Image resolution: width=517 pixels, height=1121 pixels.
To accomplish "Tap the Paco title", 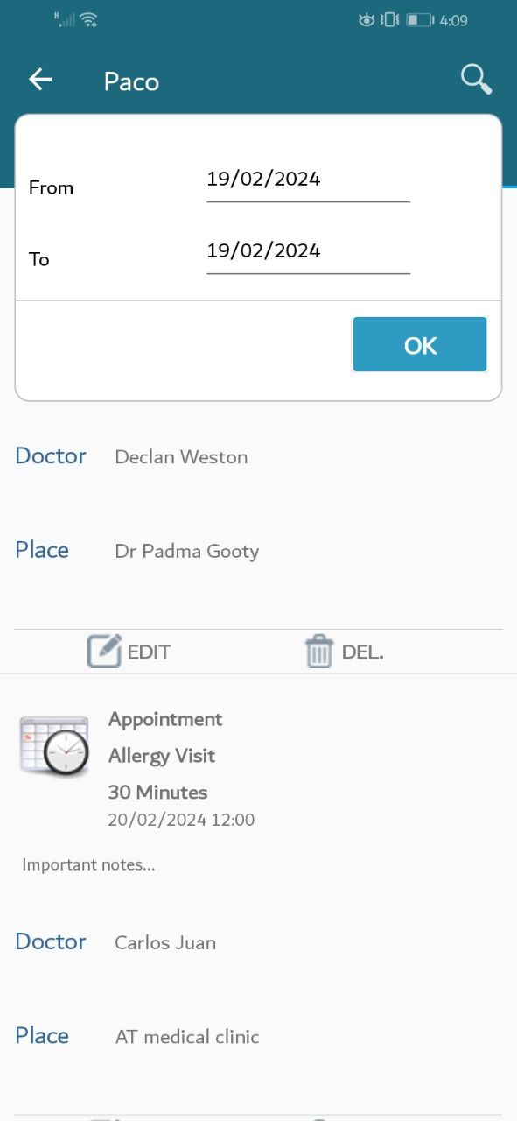I will tap(131, 81).
